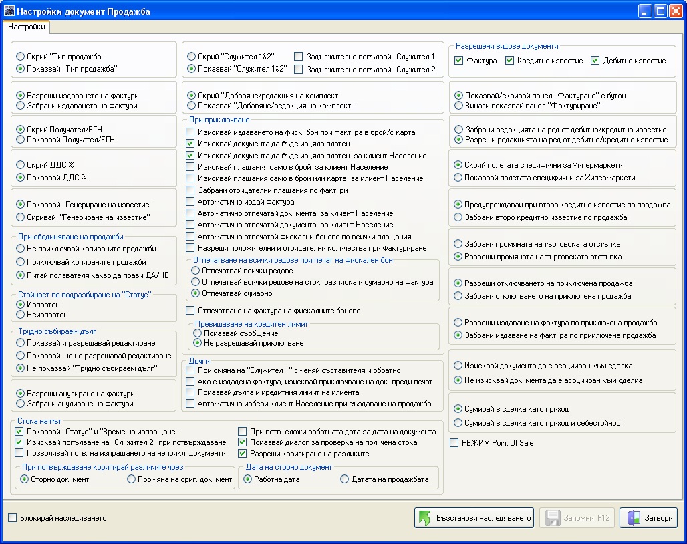The image size is (687, 544).
Task: Select Скрий ДДС % radio button
Action: pos(20,165)
